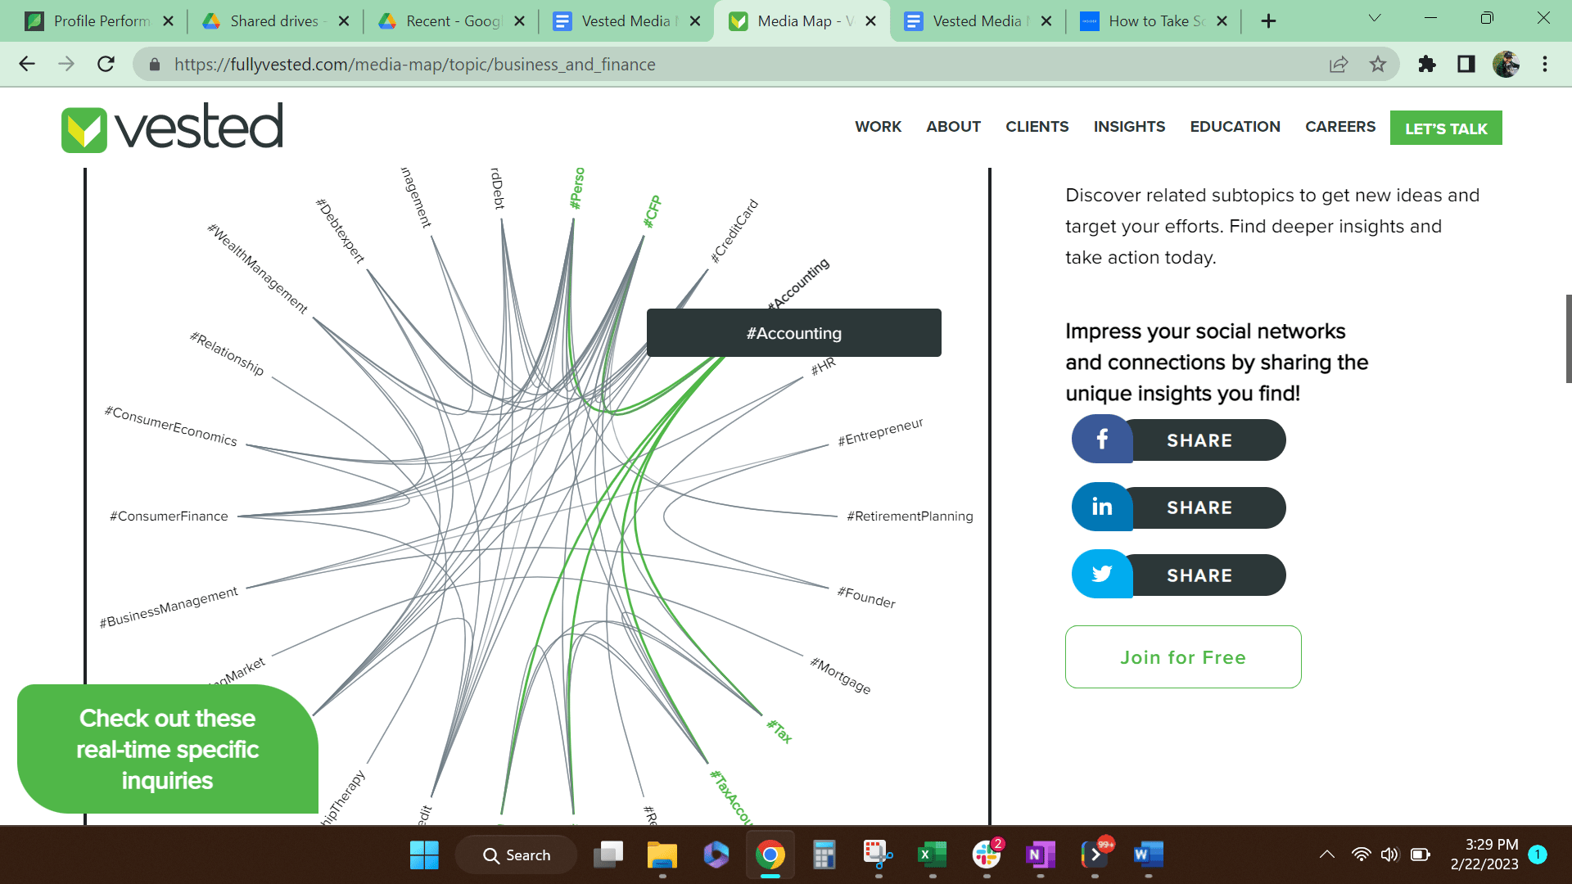Screen dimensions: 1572x884
Task: Reload the page
Action: click(106, 64)
